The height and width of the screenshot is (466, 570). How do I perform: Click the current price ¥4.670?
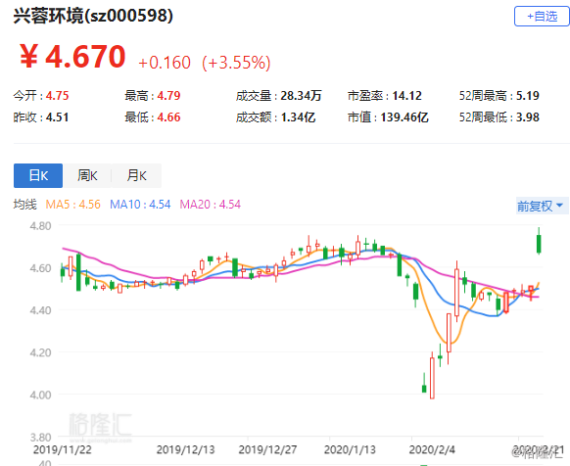pos(72,57)
